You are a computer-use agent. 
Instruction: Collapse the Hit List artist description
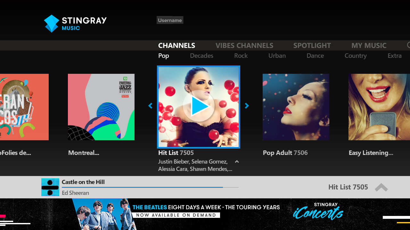tap(237, 162)
